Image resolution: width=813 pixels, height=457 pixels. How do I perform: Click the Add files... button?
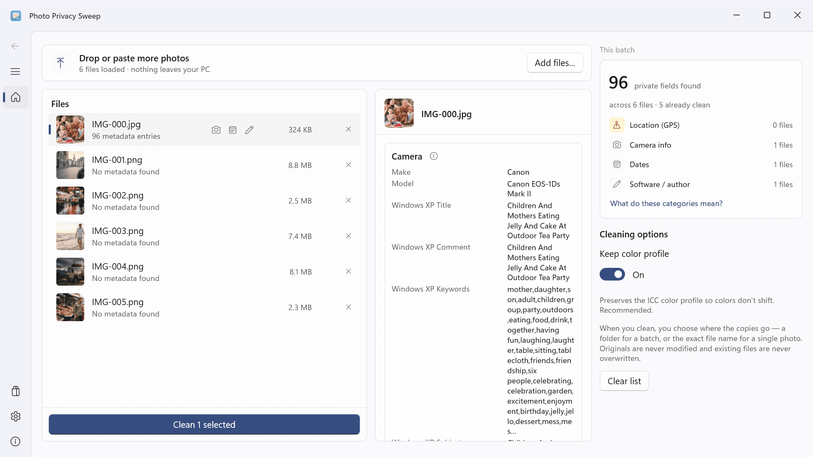tap(555, 63)
